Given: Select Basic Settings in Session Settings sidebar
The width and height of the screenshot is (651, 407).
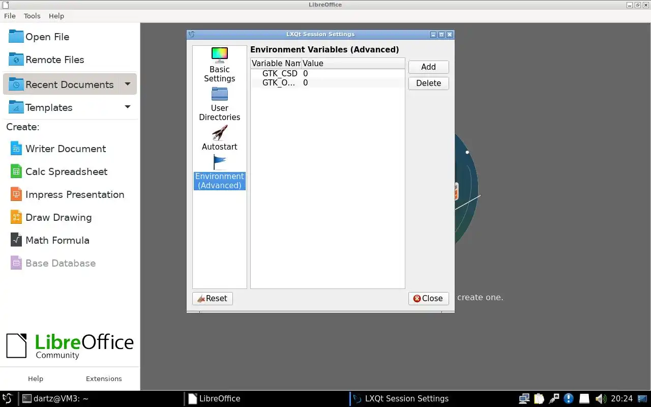Looking at the screenshot, I should [220, 65].
